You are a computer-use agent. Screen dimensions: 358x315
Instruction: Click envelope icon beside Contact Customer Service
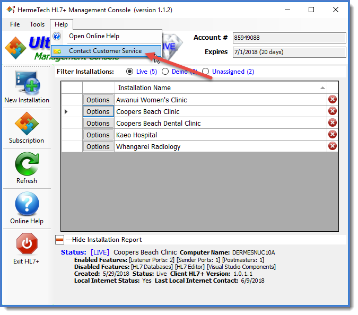click(57, 51)
